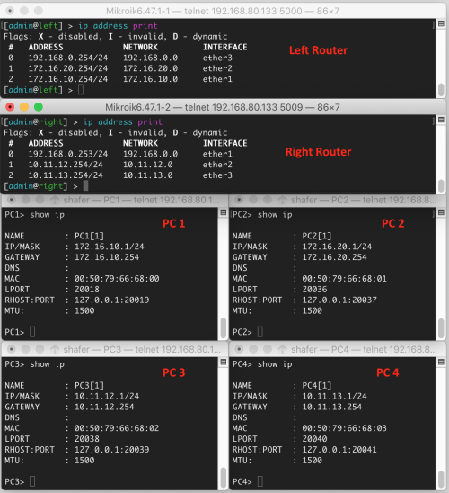Click the alternate screen icon in PC3 terminal

coord(224,362)
